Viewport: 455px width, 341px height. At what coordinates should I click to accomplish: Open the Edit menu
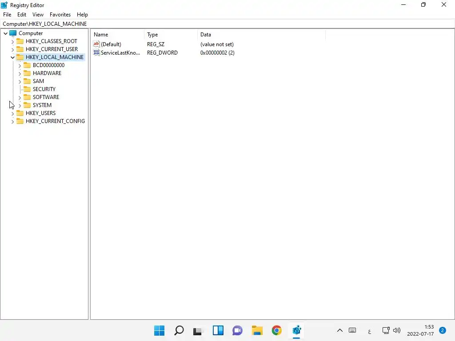[22, 15]
